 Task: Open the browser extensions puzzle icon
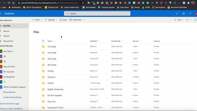[x=188, y=3]
